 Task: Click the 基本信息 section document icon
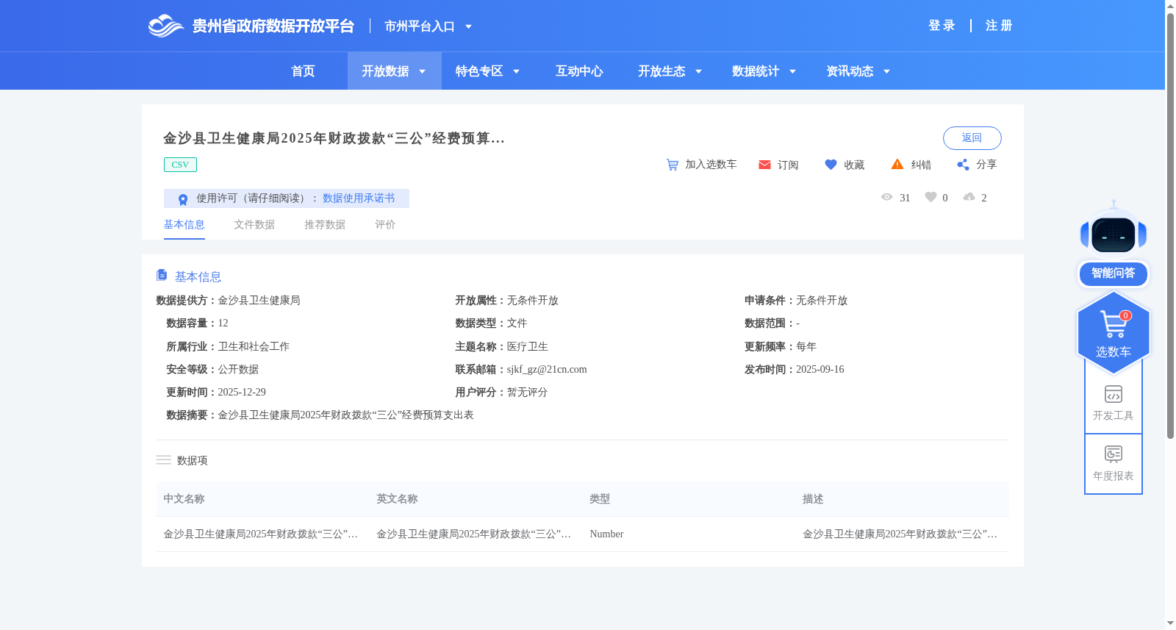pos(162,275)
